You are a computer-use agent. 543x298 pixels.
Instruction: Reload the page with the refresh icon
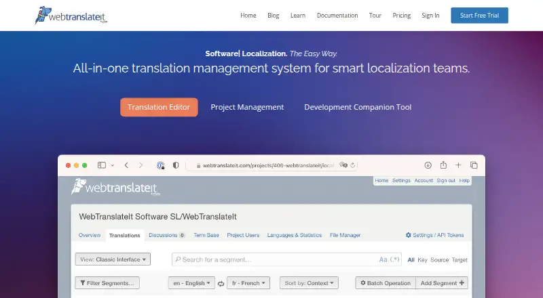pos(352,165)
